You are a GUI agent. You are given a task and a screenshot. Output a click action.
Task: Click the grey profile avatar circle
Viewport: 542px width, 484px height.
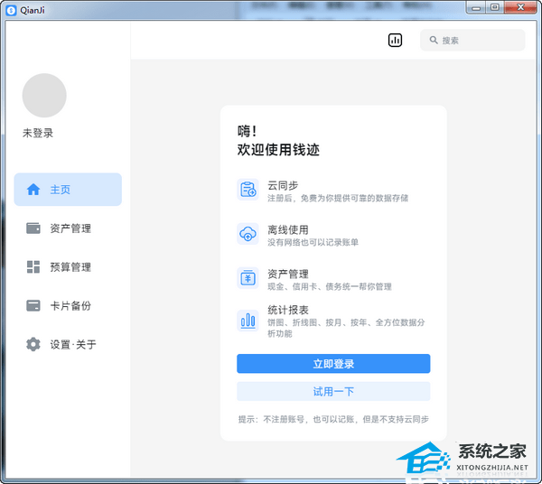pyautogui.click(x=44, y=95)
